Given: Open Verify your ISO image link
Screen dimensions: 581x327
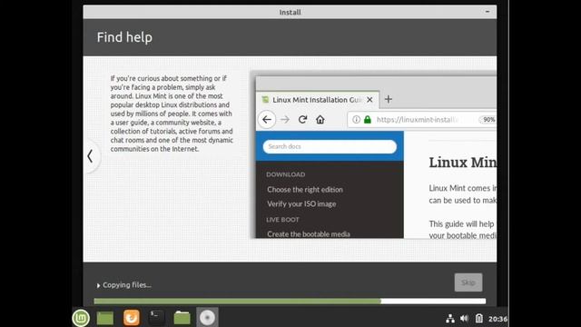Looking at the screenshot, I should 301,203.
